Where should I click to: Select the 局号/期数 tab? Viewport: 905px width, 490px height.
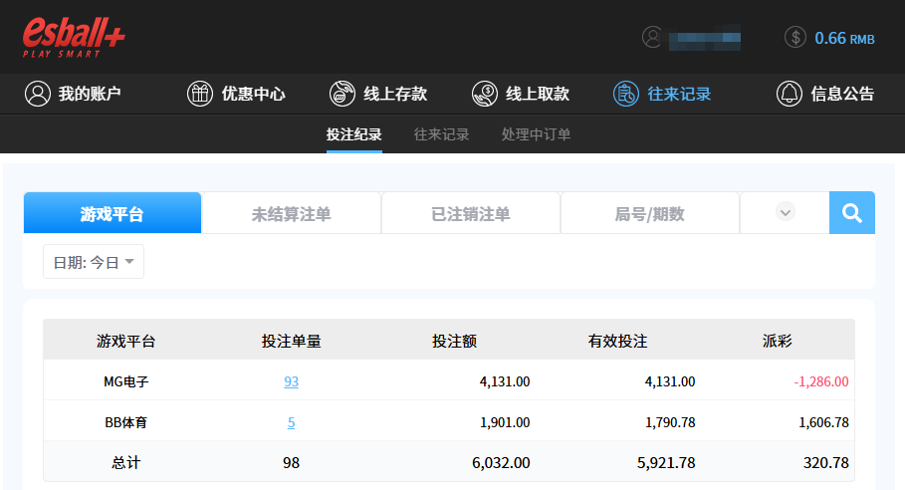[x=649, y=213]
